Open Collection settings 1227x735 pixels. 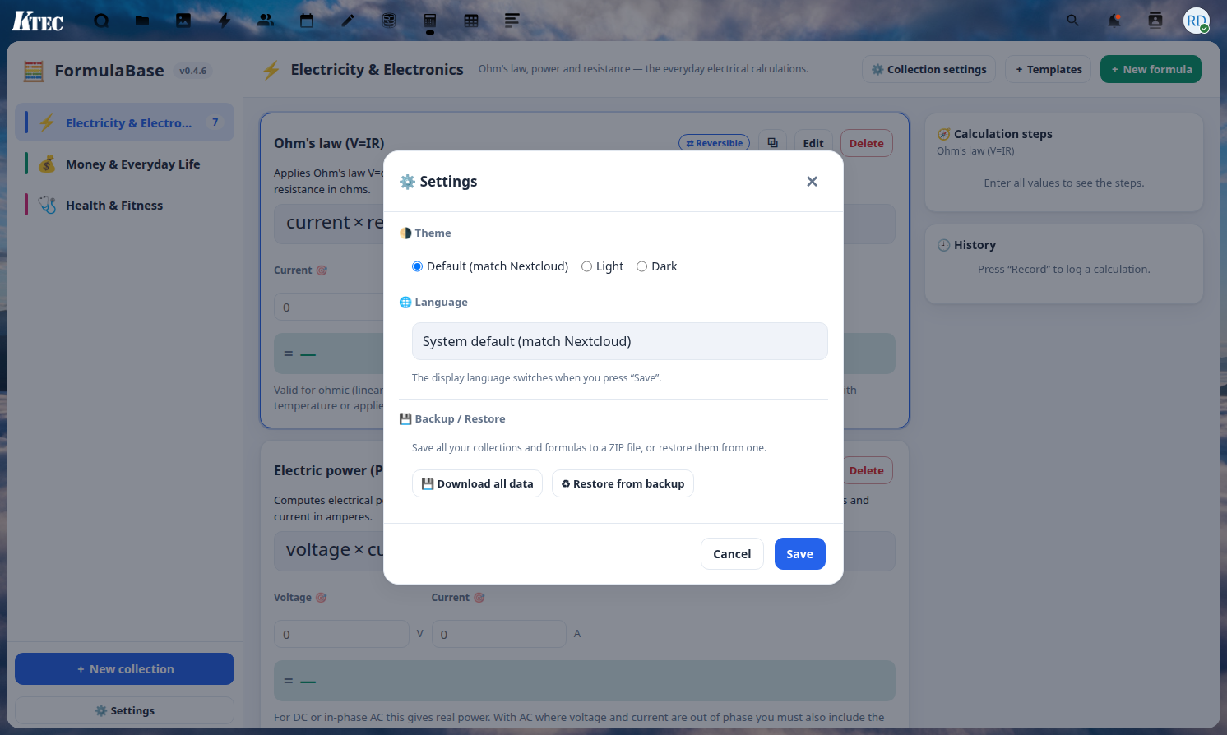click(x=929, y=69)
